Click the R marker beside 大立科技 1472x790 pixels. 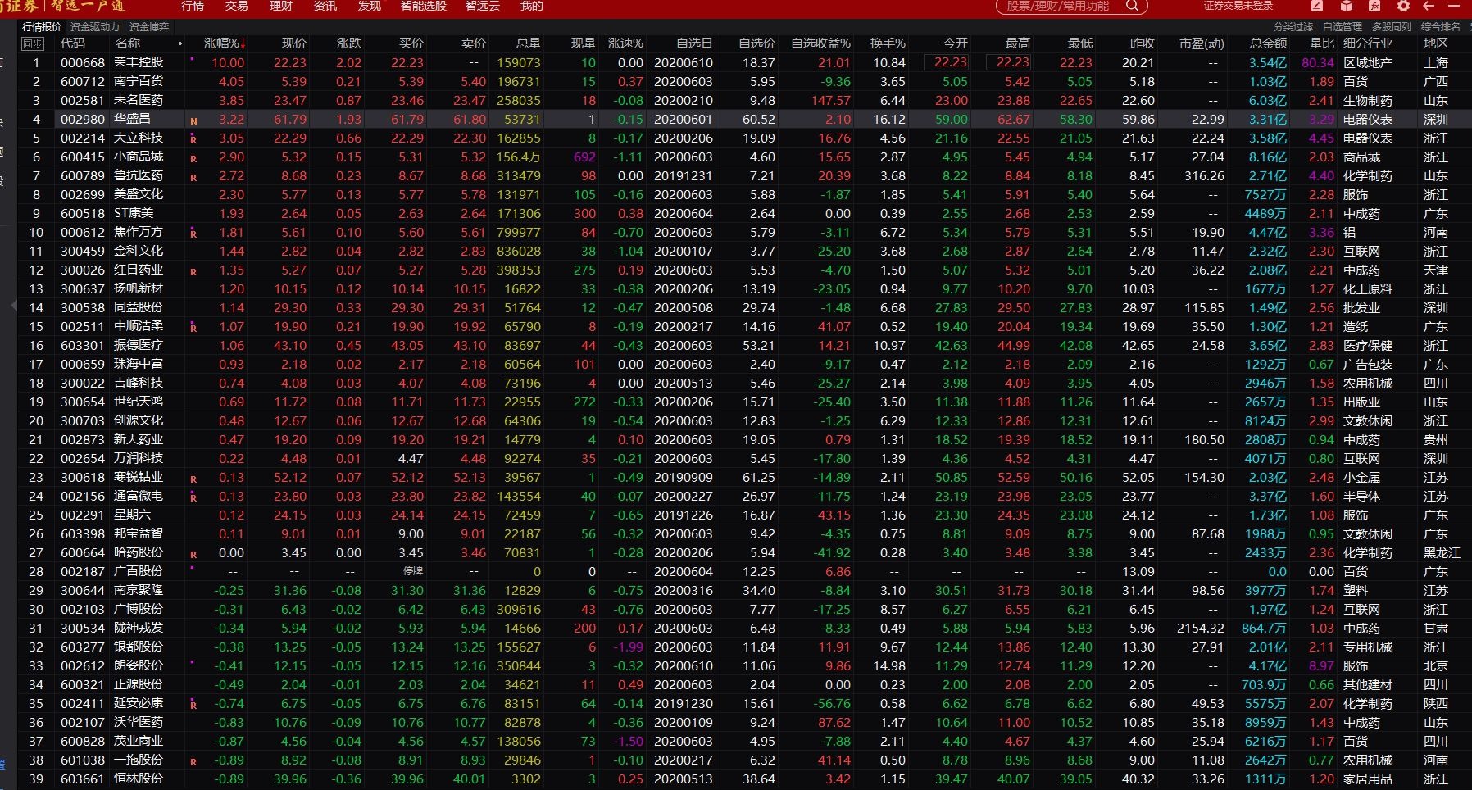[193, 139]
